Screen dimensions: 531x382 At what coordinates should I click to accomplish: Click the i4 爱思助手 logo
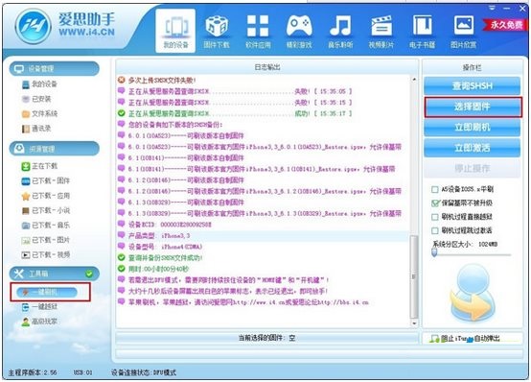(65, 26)
